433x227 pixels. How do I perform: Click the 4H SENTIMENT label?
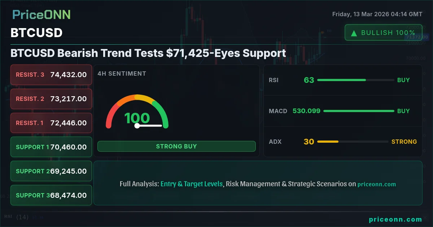(x=122, y=74)
